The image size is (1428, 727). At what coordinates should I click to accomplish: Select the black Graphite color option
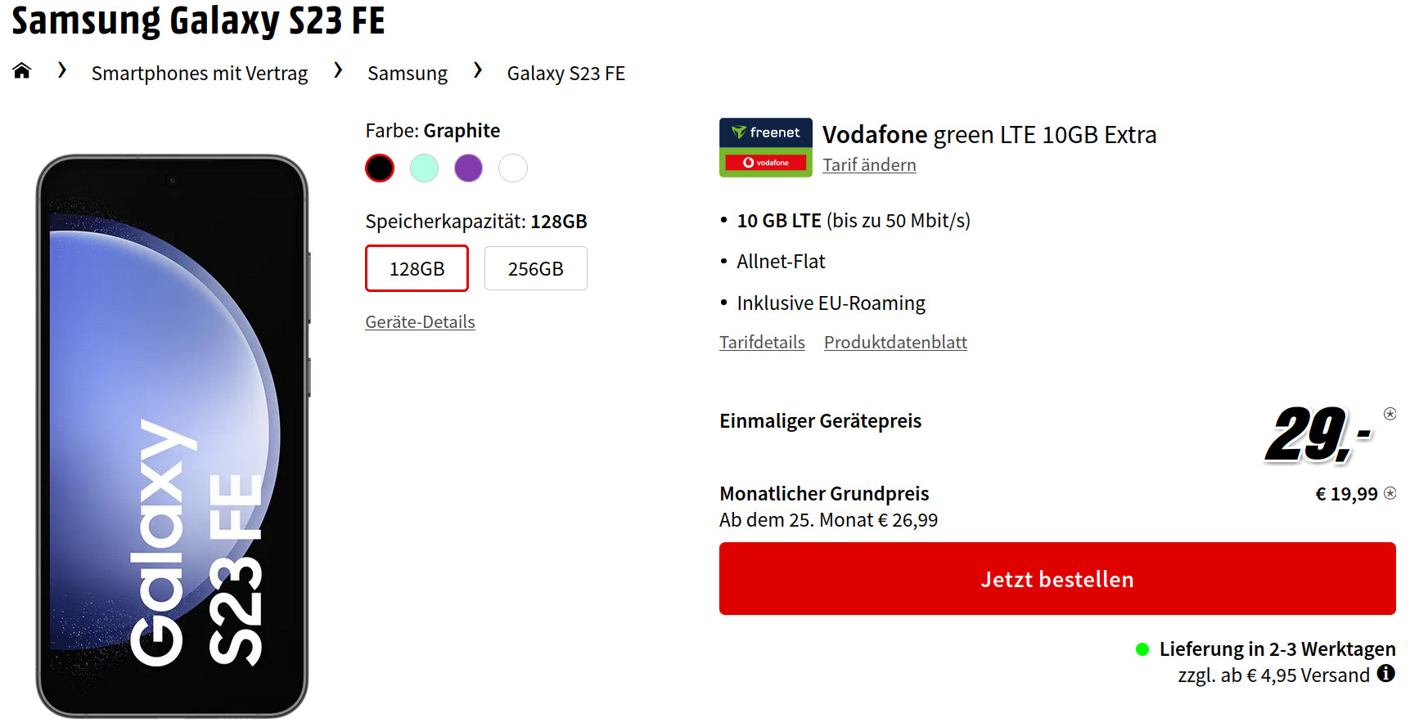(x=379, y=168)
